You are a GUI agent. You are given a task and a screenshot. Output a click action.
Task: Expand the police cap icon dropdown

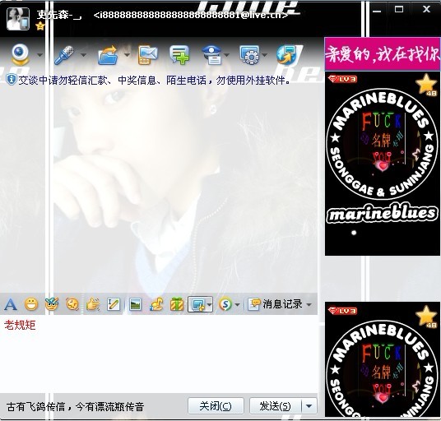[x=227, y=55]
